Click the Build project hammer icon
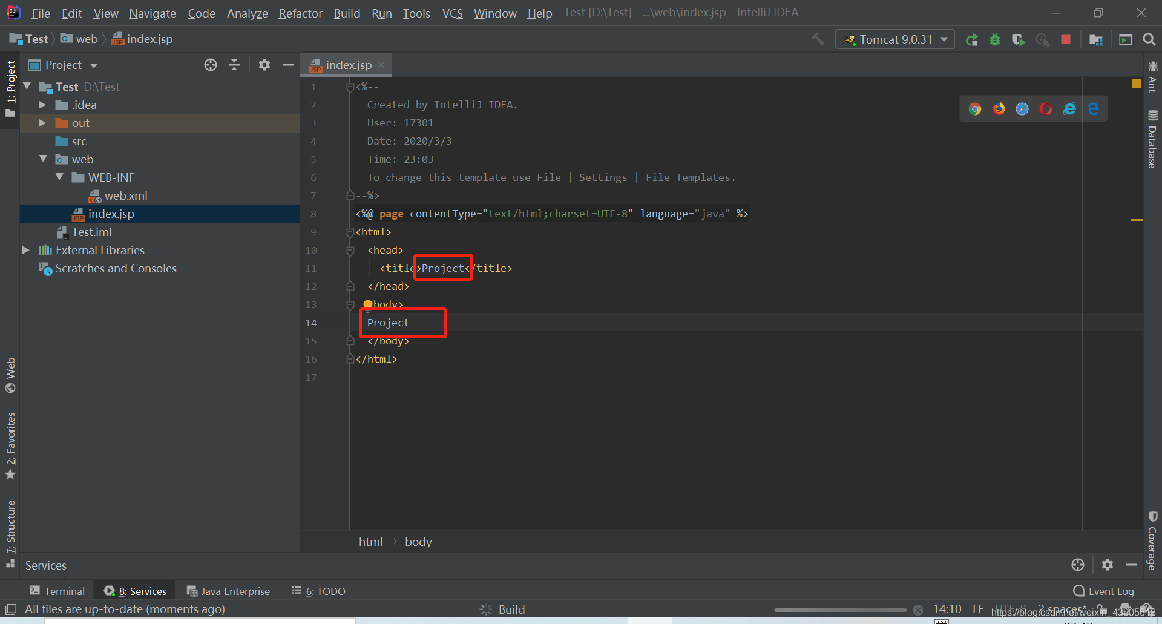1162x624 pixels. [818, 39]
